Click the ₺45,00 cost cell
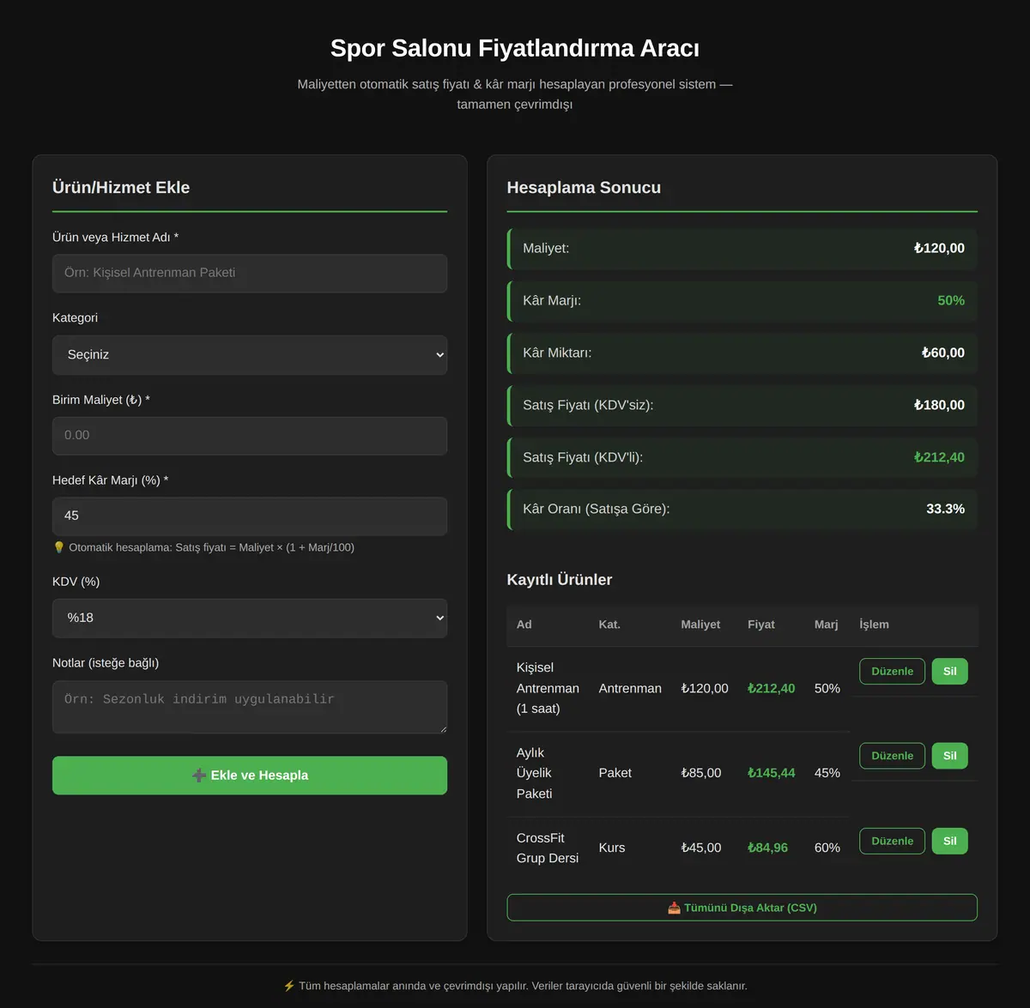Viewport: 1030px width, 1008px height. tap(701, 848)
